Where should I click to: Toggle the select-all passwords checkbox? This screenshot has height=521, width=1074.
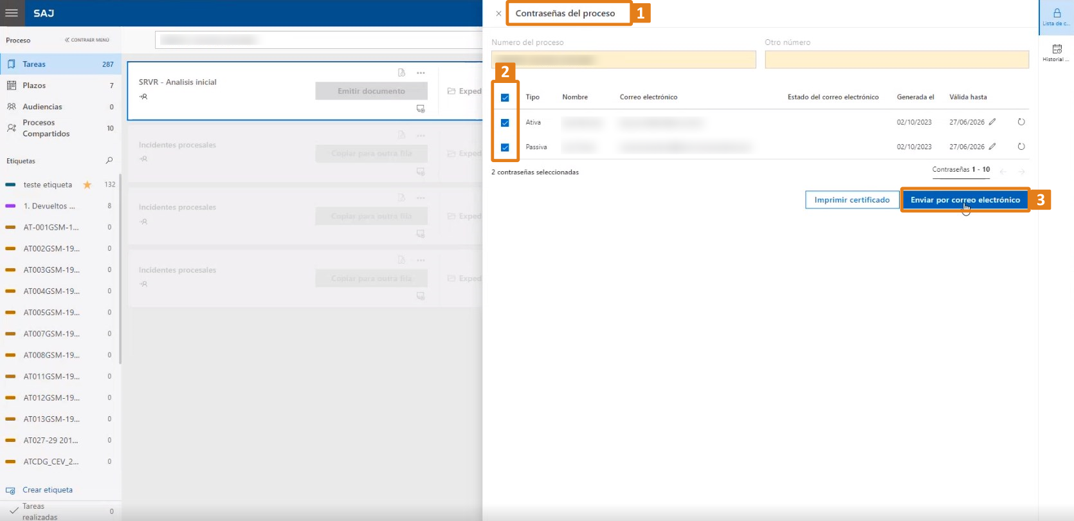pos(505,98)
